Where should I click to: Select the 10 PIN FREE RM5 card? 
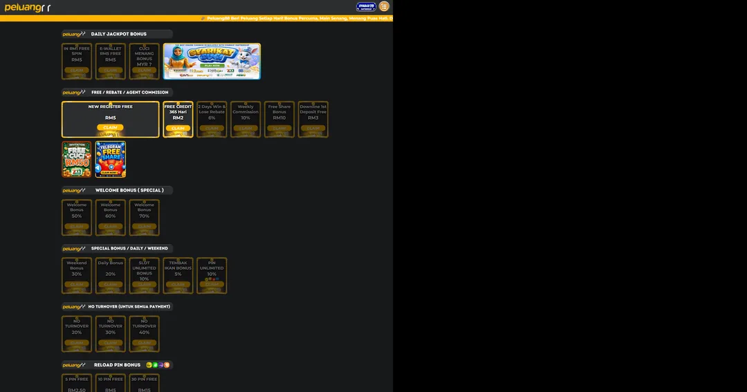point(111,384)
